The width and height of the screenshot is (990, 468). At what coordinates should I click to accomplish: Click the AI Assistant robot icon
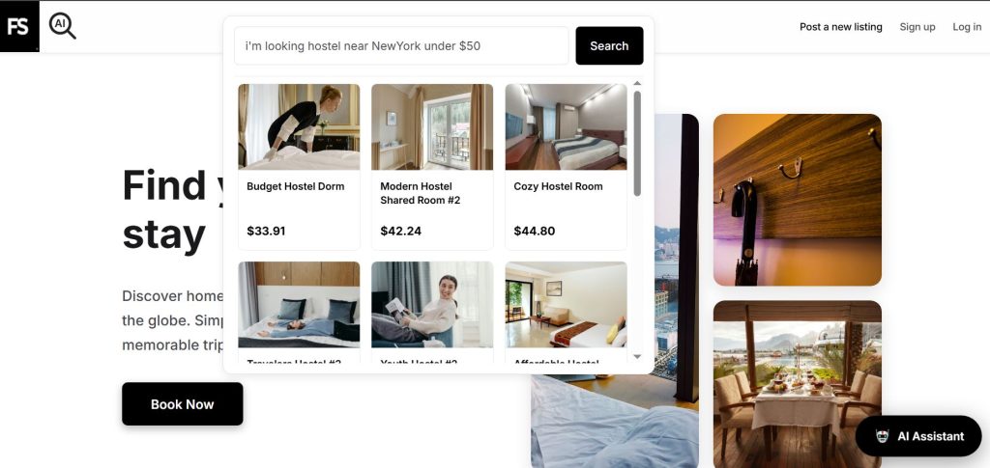coord(882,436)
